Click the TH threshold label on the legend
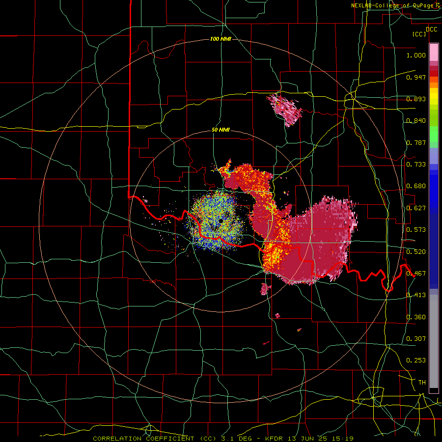Image resolution: width=442 pixels, height=442 pixels. pyautogui.click(x=422, y=383)
